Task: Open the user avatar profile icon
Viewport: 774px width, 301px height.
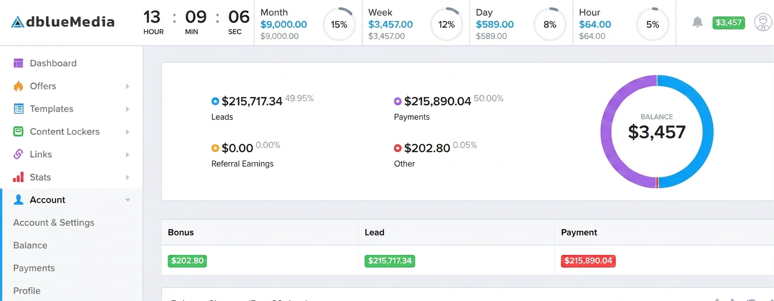Action: (763, 22)
